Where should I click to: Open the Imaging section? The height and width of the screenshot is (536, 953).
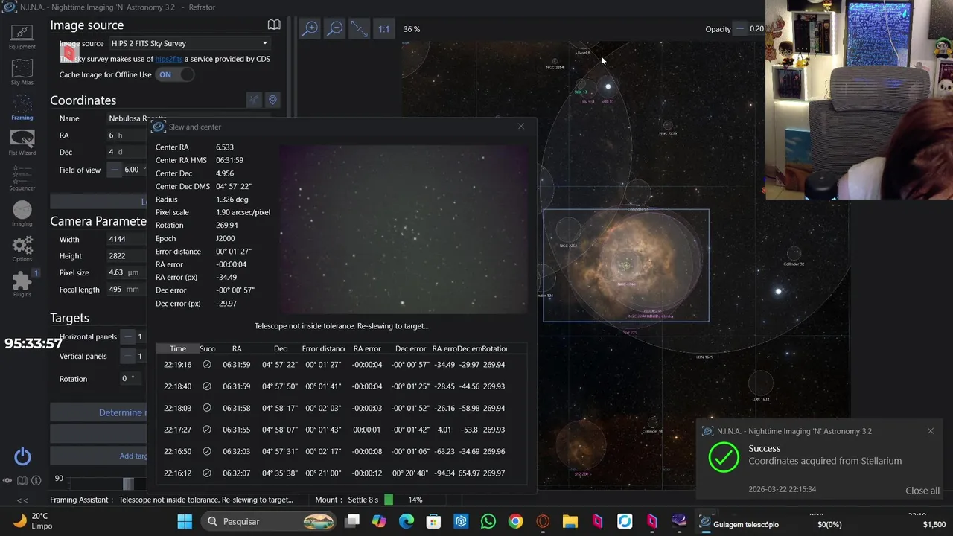22,214
